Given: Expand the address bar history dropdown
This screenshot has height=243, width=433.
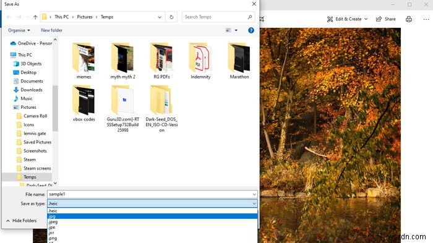Looking at the screenshot, I should coord(160,17).
